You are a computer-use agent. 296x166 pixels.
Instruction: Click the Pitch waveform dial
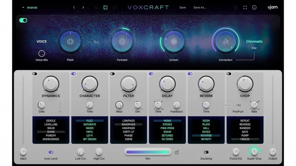70,41
